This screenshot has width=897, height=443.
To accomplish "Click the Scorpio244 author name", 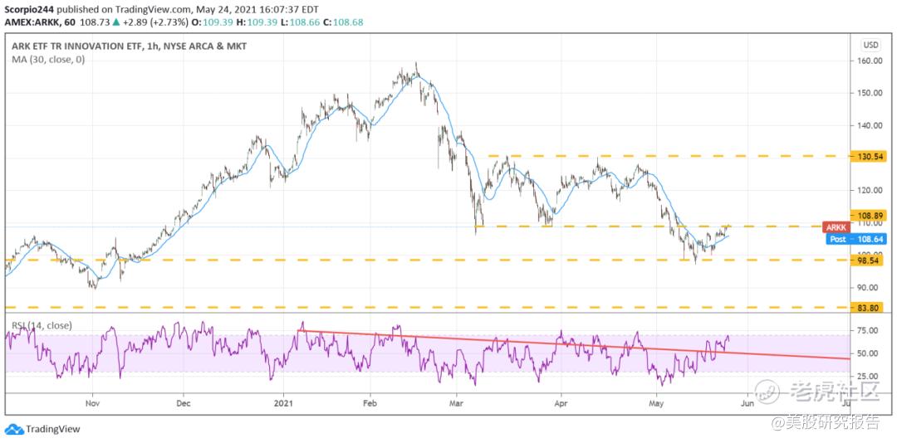I will point(28,10).
